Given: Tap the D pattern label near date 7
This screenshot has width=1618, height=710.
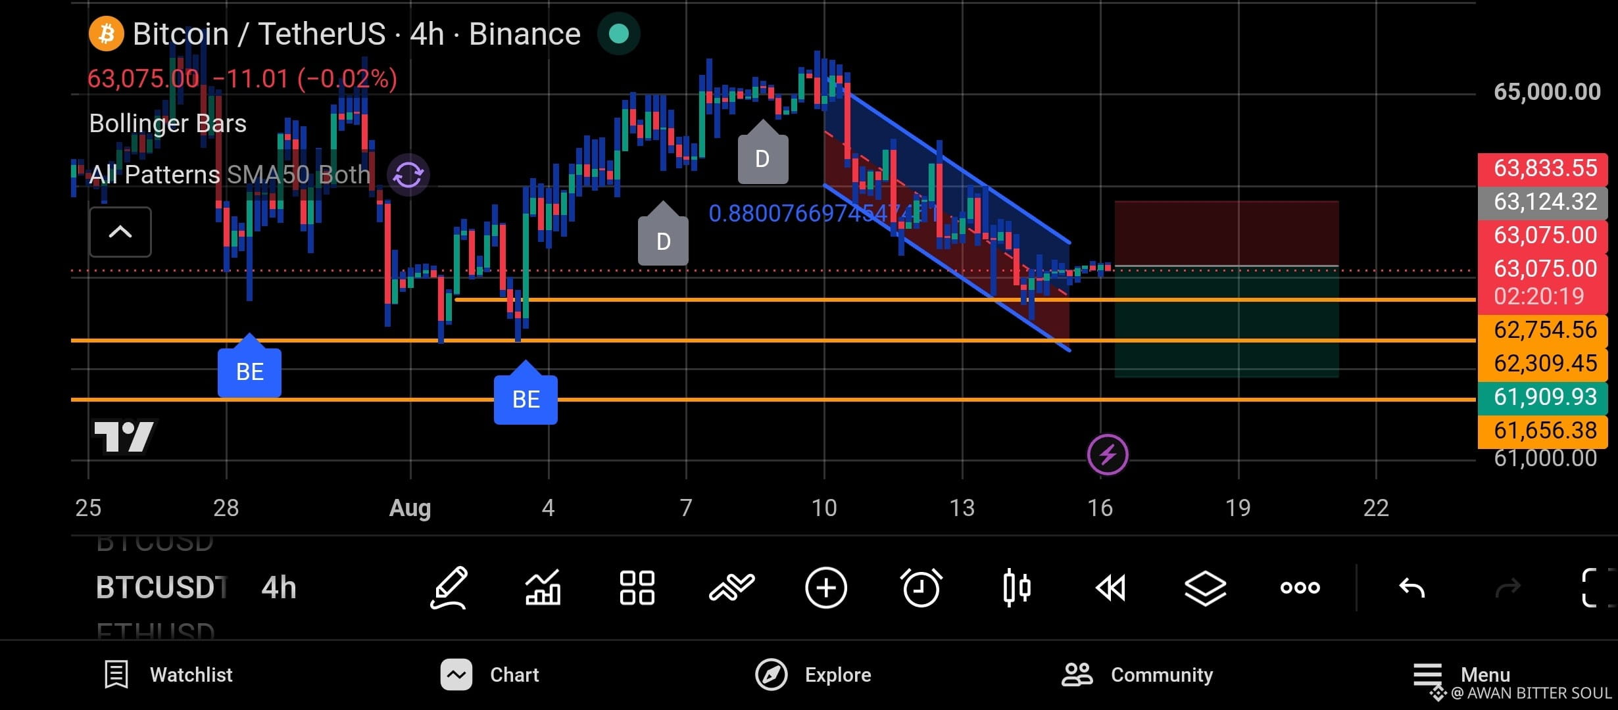Looking at the screenshot, I should click(x=663, y=241).
